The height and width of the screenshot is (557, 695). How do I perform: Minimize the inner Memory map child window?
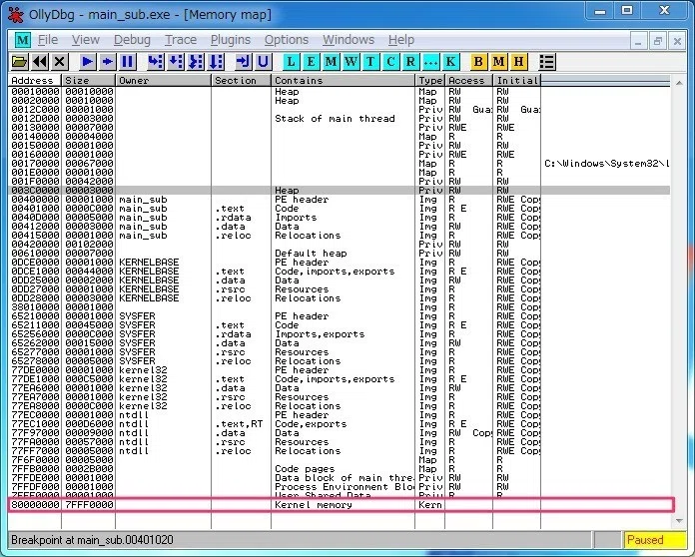638,41
